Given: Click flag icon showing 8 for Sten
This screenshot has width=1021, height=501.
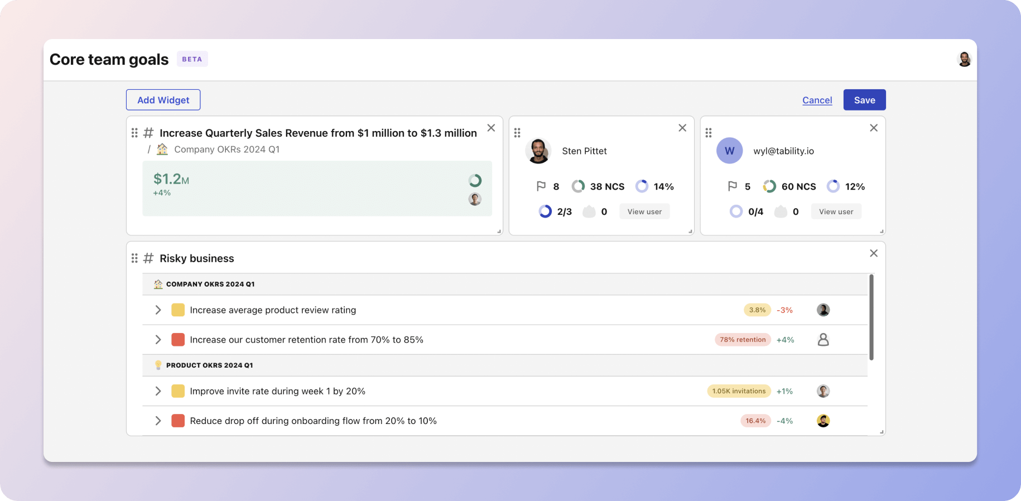Looking at the screenshot, I should coord(541,186).
